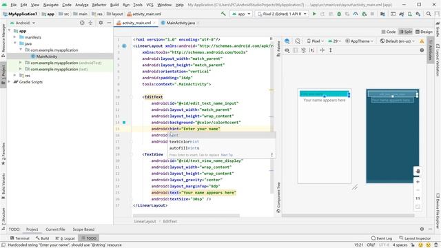Image resolution: width=441 pixels, height=248 pixels.
Task: Click orientation for preview icon
Action: pyautogui.click(x=298, y=41)
